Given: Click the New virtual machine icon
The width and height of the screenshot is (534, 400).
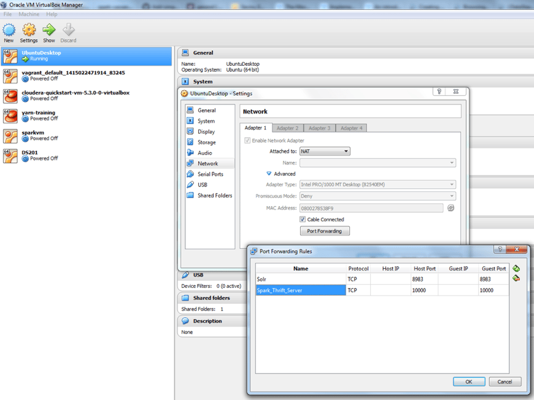Looking at the screenshot, I should [x=9, y=30].
